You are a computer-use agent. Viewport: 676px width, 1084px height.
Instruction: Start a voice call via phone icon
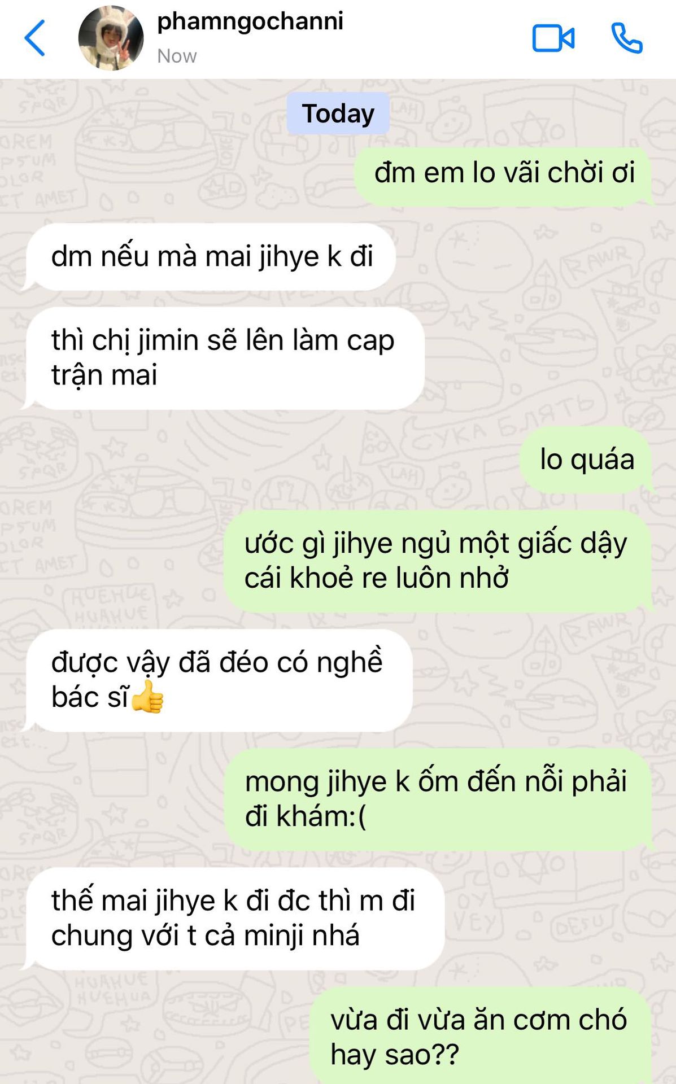tap(627, 38)
